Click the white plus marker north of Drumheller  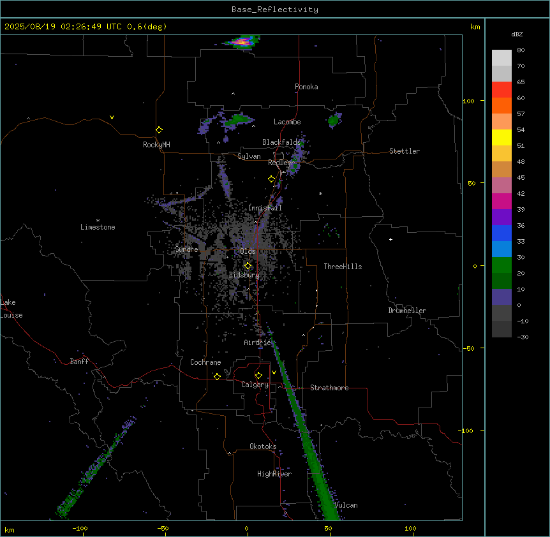pyautogui.click(x=390, y=239)
